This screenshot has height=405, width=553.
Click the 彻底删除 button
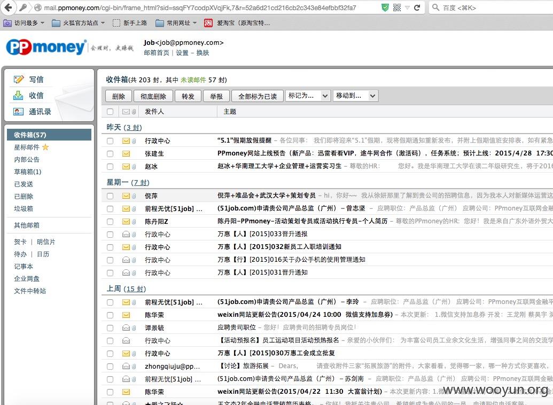(x=153, y=96)
